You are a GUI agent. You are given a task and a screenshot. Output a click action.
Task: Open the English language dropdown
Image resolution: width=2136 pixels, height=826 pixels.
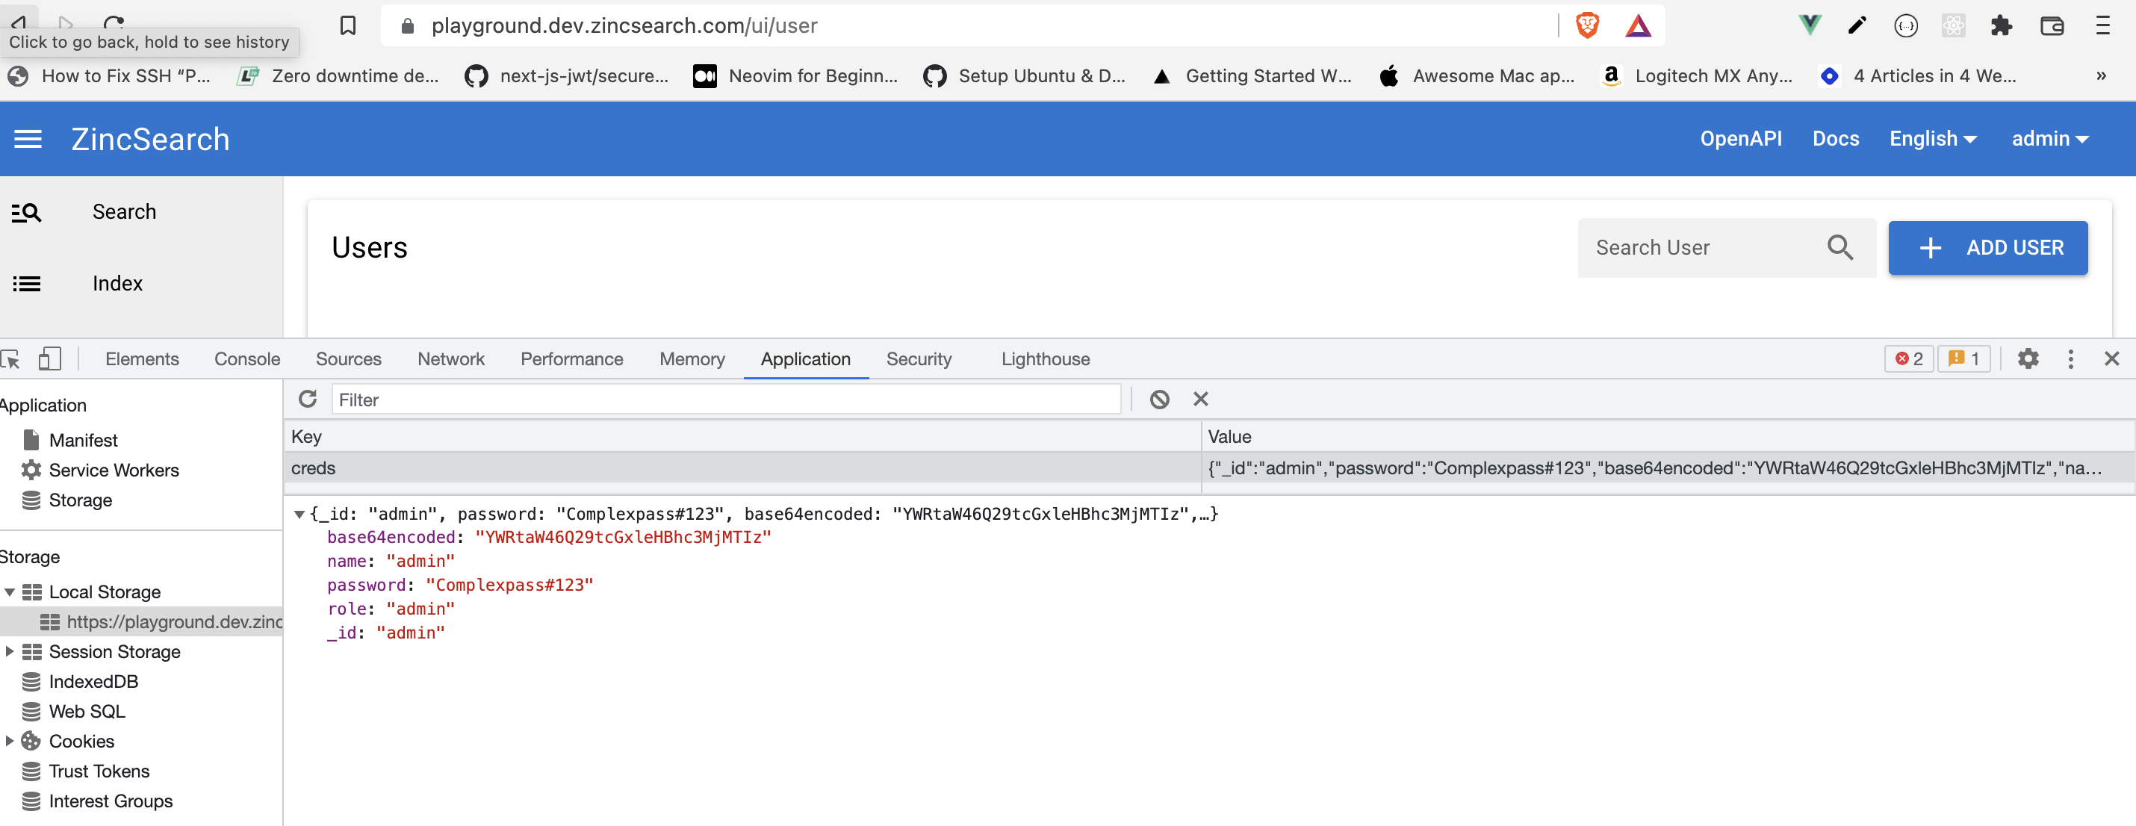tap(1932, 138)
